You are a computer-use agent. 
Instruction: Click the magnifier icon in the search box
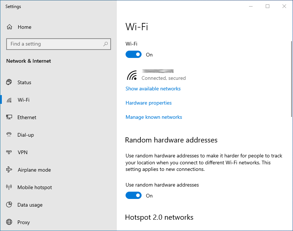tap(106, 44)
